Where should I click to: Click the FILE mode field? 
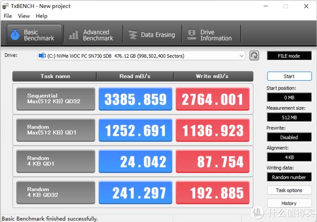pyautogui.click(x=289, y=56)
